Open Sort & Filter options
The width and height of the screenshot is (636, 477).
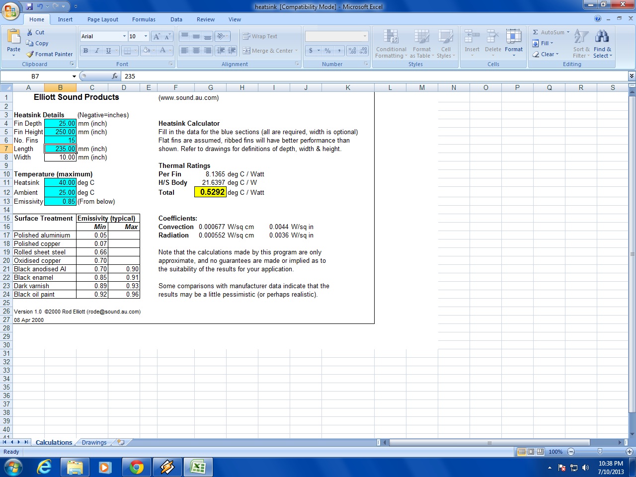point(581,44)
